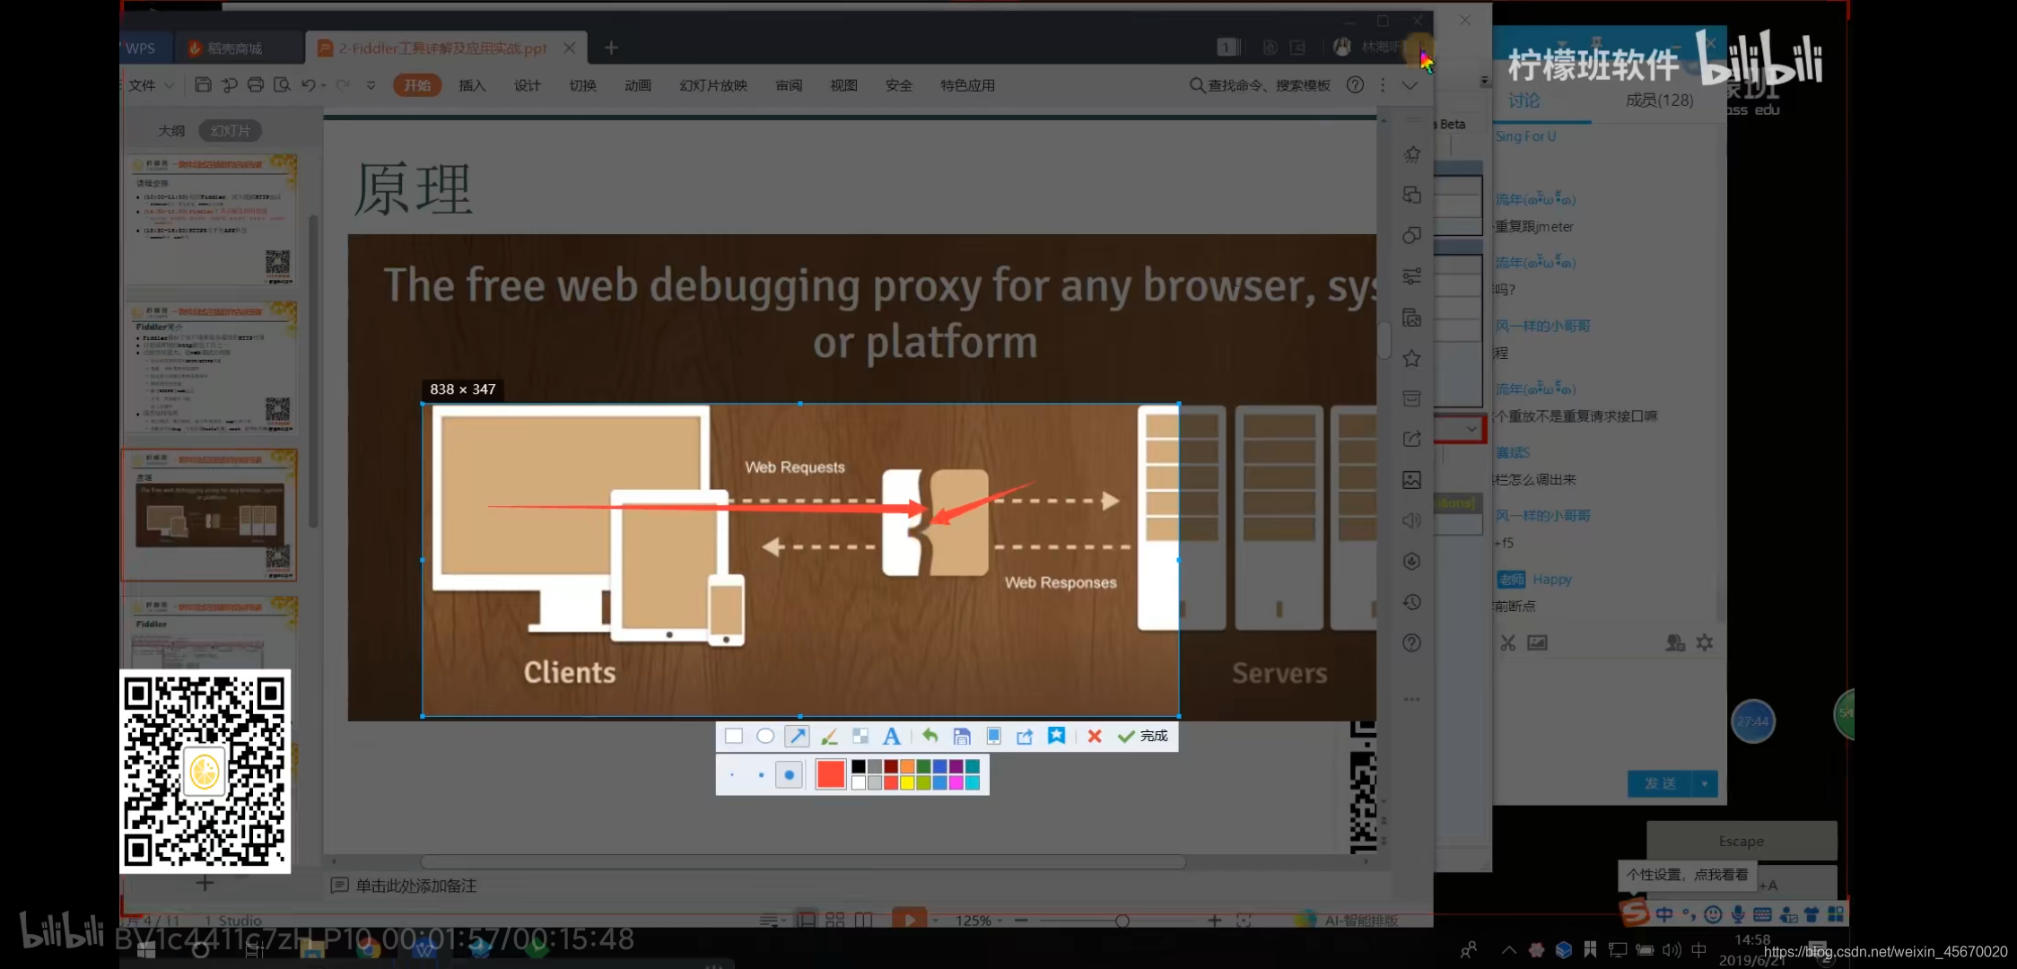Open 成员(128) members tab
The height and width of the screenshot is (969, 2017).
[1659, 100]
